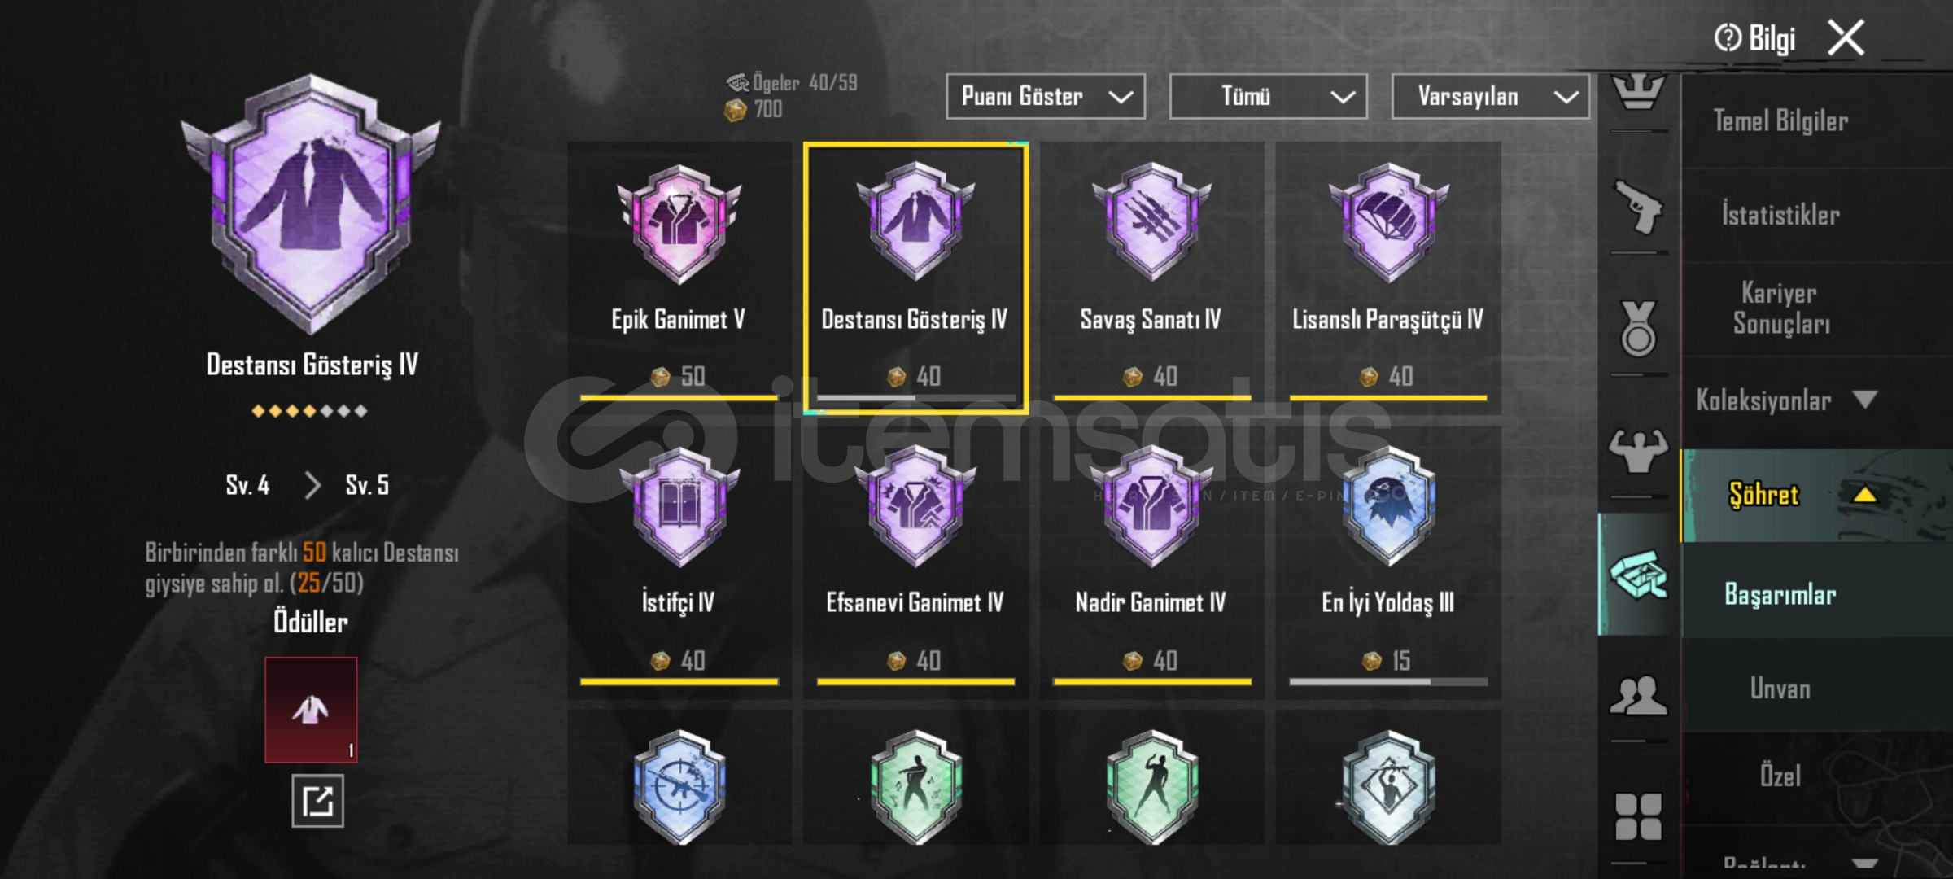Open the Puanı Göster dropdown

tap(1045, 97)
